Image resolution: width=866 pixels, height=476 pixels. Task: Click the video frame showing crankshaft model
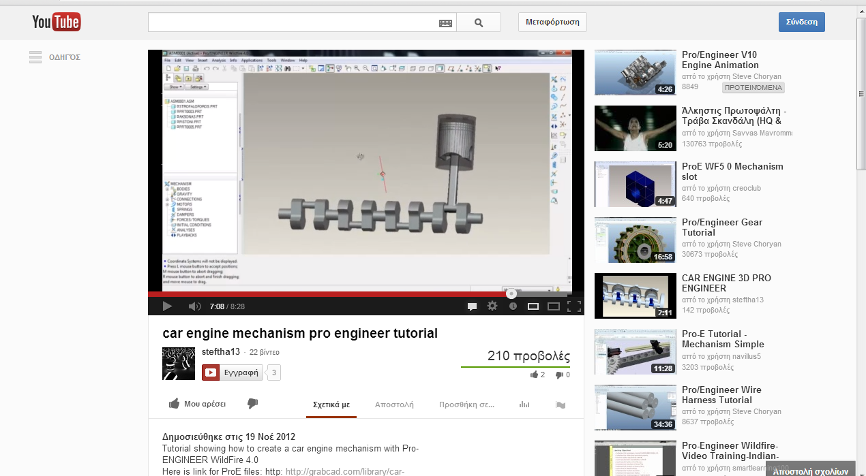(366, 170)
